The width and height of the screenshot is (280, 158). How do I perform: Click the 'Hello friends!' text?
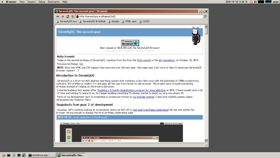tap(66, 57)
